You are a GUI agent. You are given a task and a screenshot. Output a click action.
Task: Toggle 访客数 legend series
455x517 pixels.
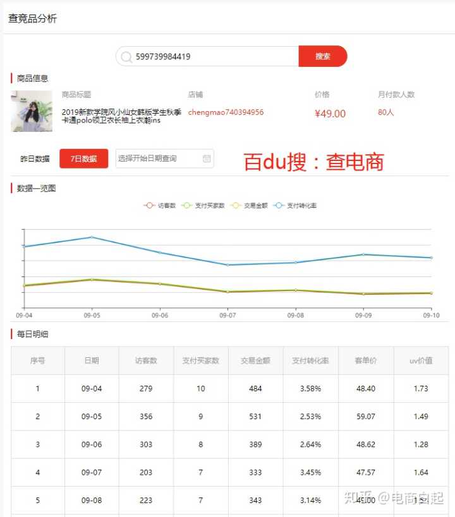160,205
